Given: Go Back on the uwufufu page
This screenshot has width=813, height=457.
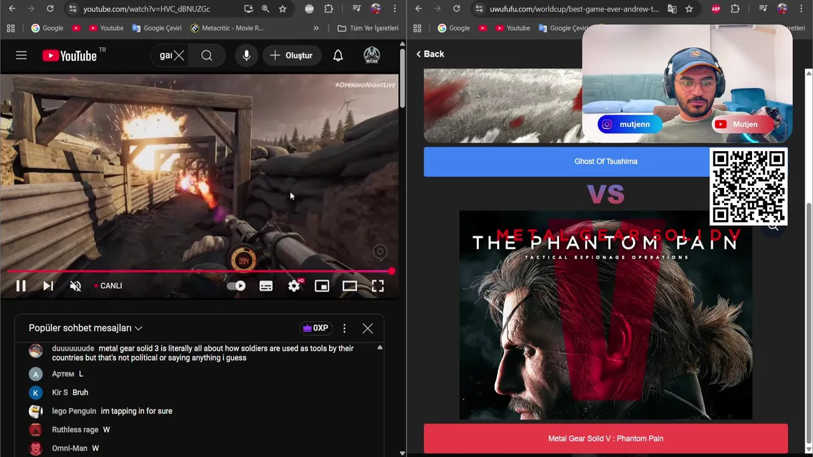Looking at the screenshot, I should tap(430, 54).
